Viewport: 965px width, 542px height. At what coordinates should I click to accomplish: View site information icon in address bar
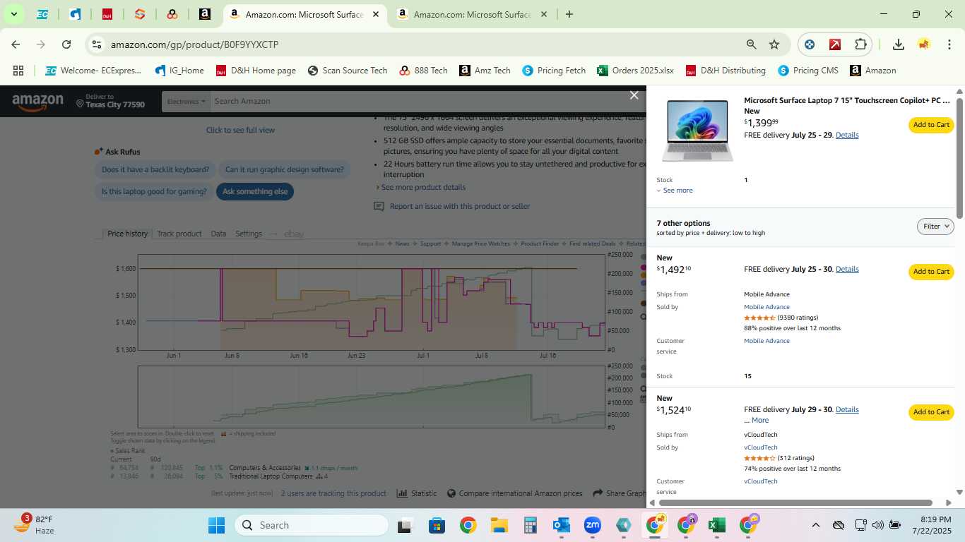[97, 44]
